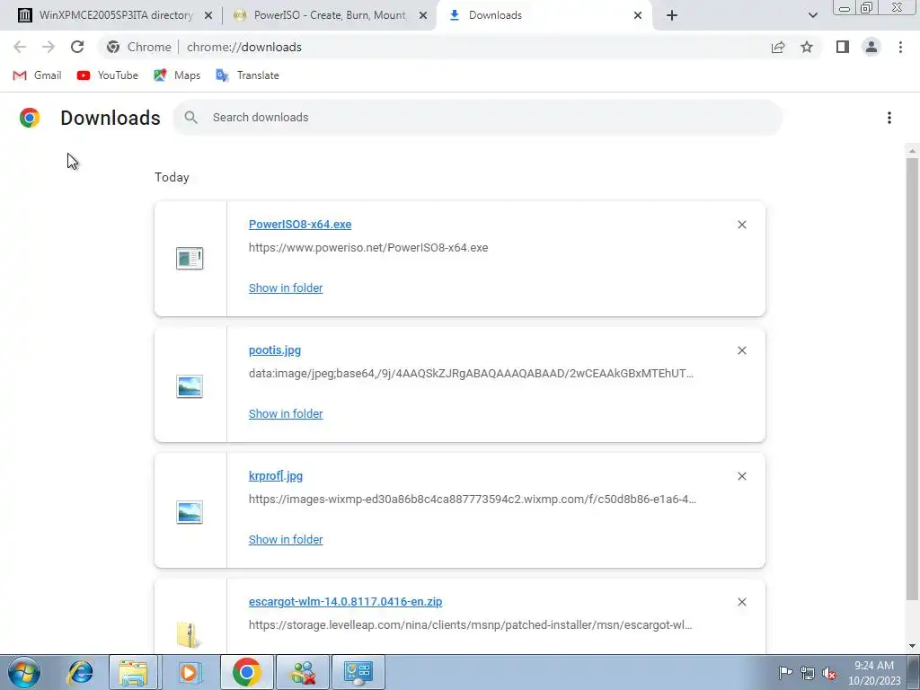
Task: Open Downloads page more actions menu
Action: click(889, 118)
